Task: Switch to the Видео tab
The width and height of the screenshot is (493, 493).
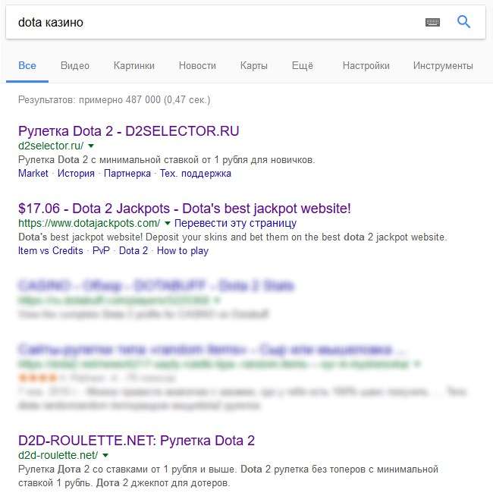Action: 74,66
